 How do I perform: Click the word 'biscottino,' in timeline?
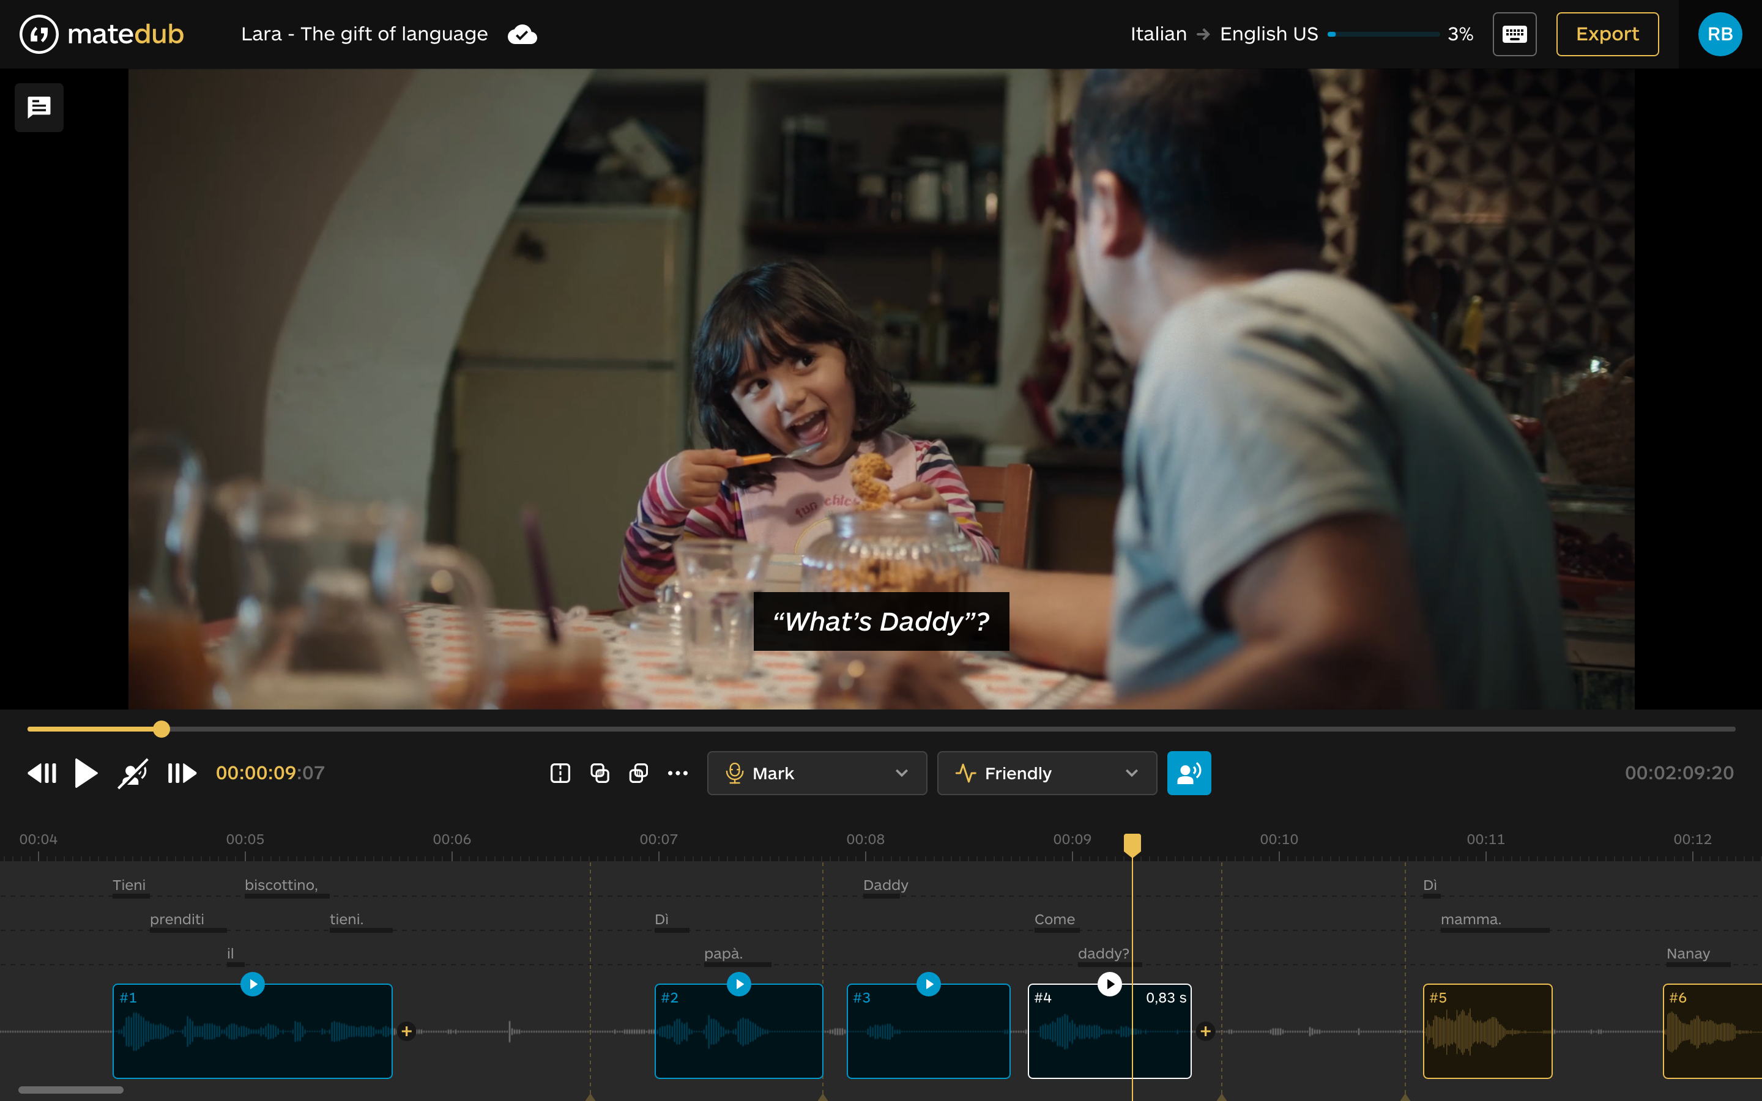click(x=281, y=884)
